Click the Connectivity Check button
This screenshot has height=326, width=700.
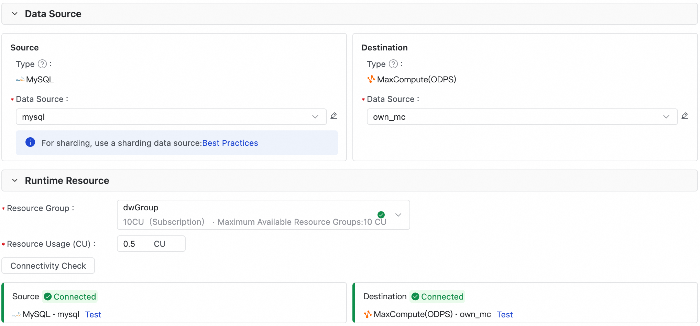[x=48, y=266]
